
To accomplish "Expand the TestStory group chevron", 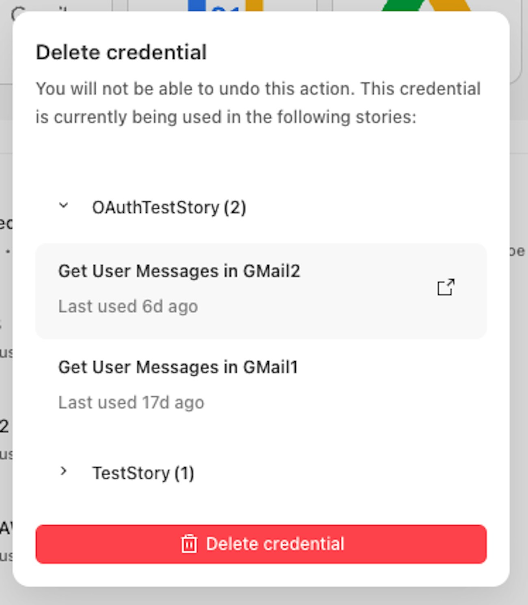I will click(x=63, y=471).
